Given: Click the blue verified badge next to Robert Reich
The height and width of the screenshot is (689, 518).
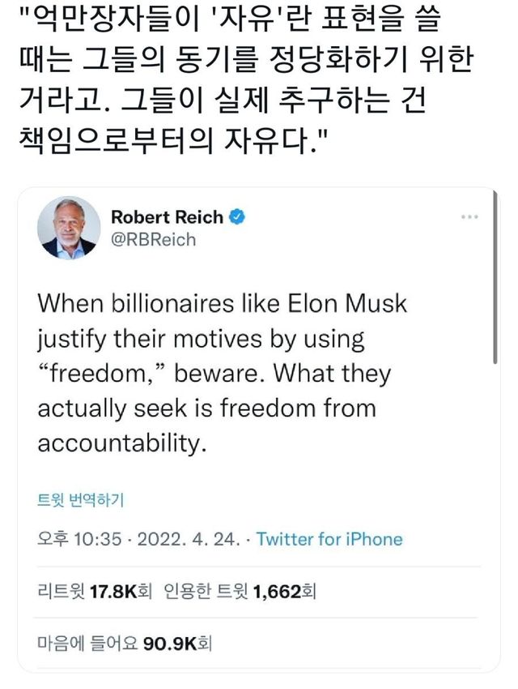Looking at the screenshot, I should click(236, 217).
